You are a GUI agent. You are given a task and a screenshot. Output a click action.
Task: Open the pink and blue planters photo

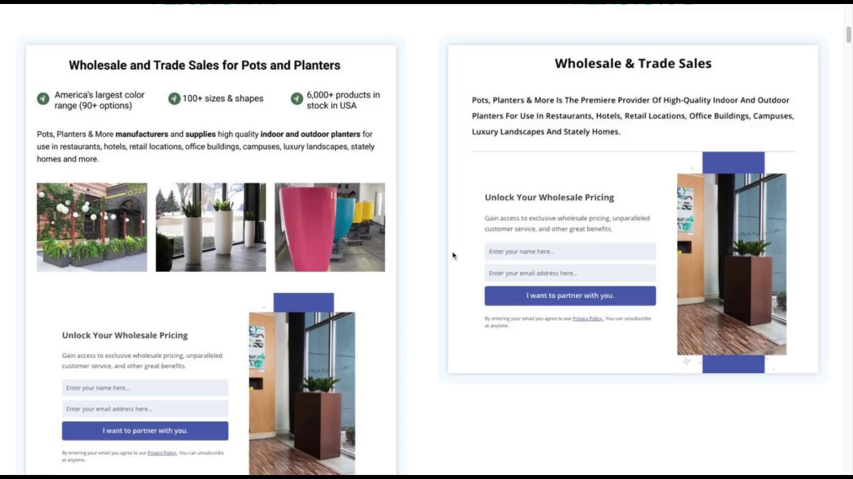[x=330, y=228]
